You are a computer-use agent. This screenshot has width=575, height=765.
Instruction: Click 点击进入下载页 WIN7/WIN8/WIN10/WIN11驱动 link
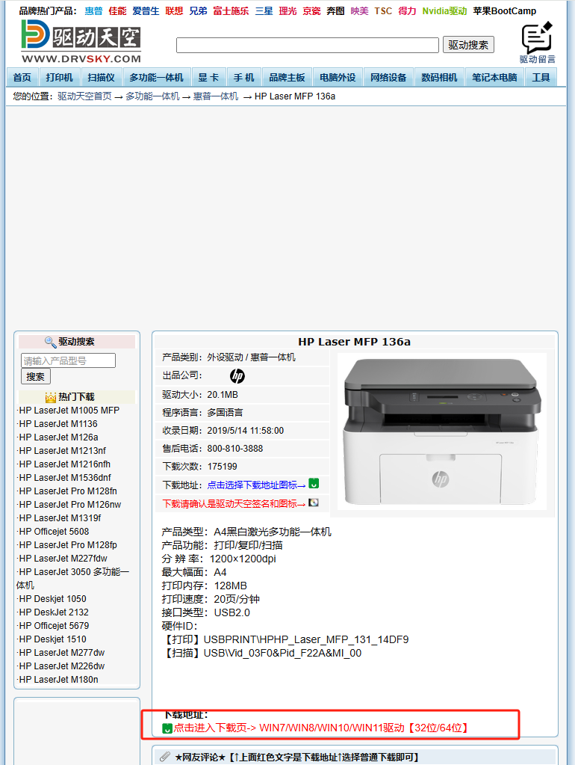[320, 728]
